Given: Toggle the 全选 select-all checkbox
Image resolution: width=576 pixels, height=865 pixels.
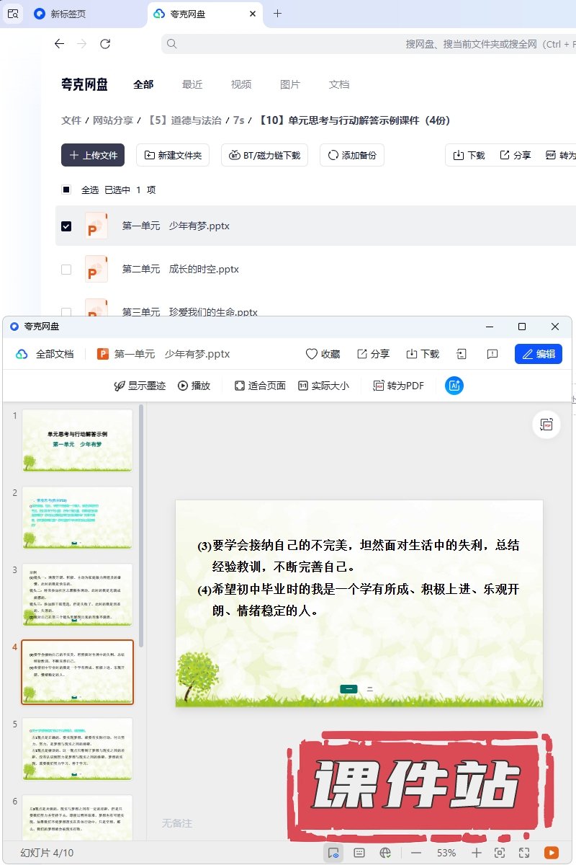Looking at the screenshot, I should (66, 190).
